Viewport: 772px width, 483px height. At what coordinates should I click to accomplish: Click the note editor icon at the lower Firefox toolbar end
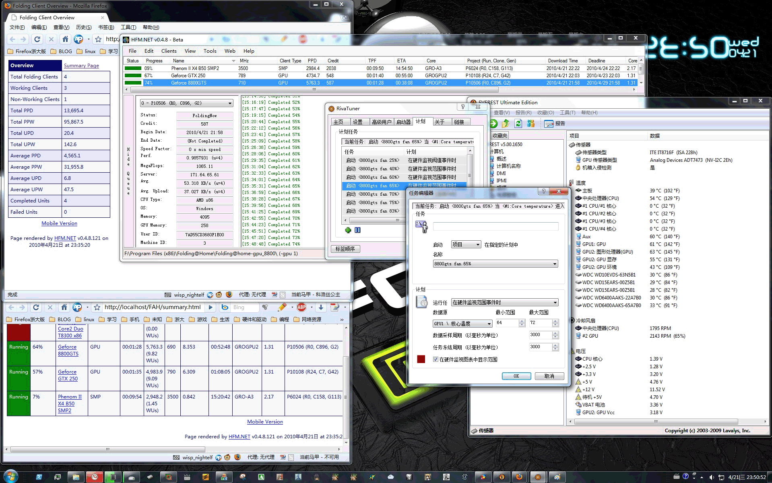(x=334, y=307)
